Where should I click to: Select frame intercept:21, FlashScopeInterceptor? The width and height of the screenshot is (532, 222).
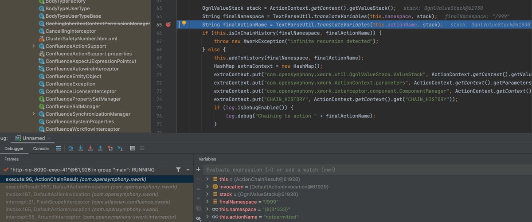pyautogui.click(x=97, y=202)
